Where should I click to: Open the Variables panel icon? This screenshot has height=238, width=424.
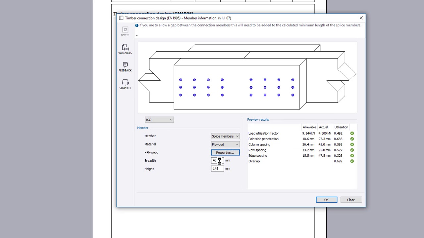[125, 47]
